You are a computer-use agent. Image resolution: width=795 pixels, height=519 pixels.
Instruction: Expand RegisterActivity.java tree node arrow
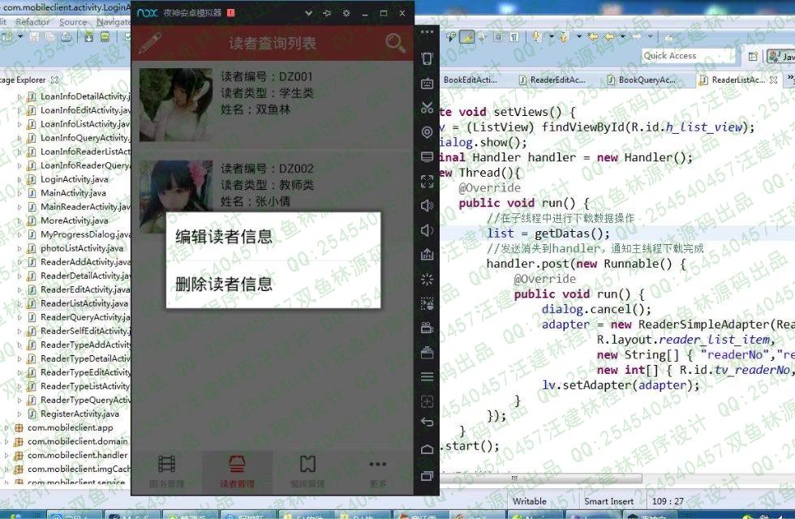point(19,414)
